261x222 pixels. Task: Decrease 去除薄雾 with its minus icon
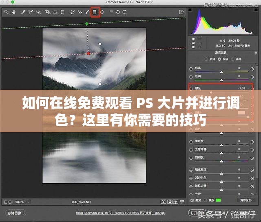(191, 150)
